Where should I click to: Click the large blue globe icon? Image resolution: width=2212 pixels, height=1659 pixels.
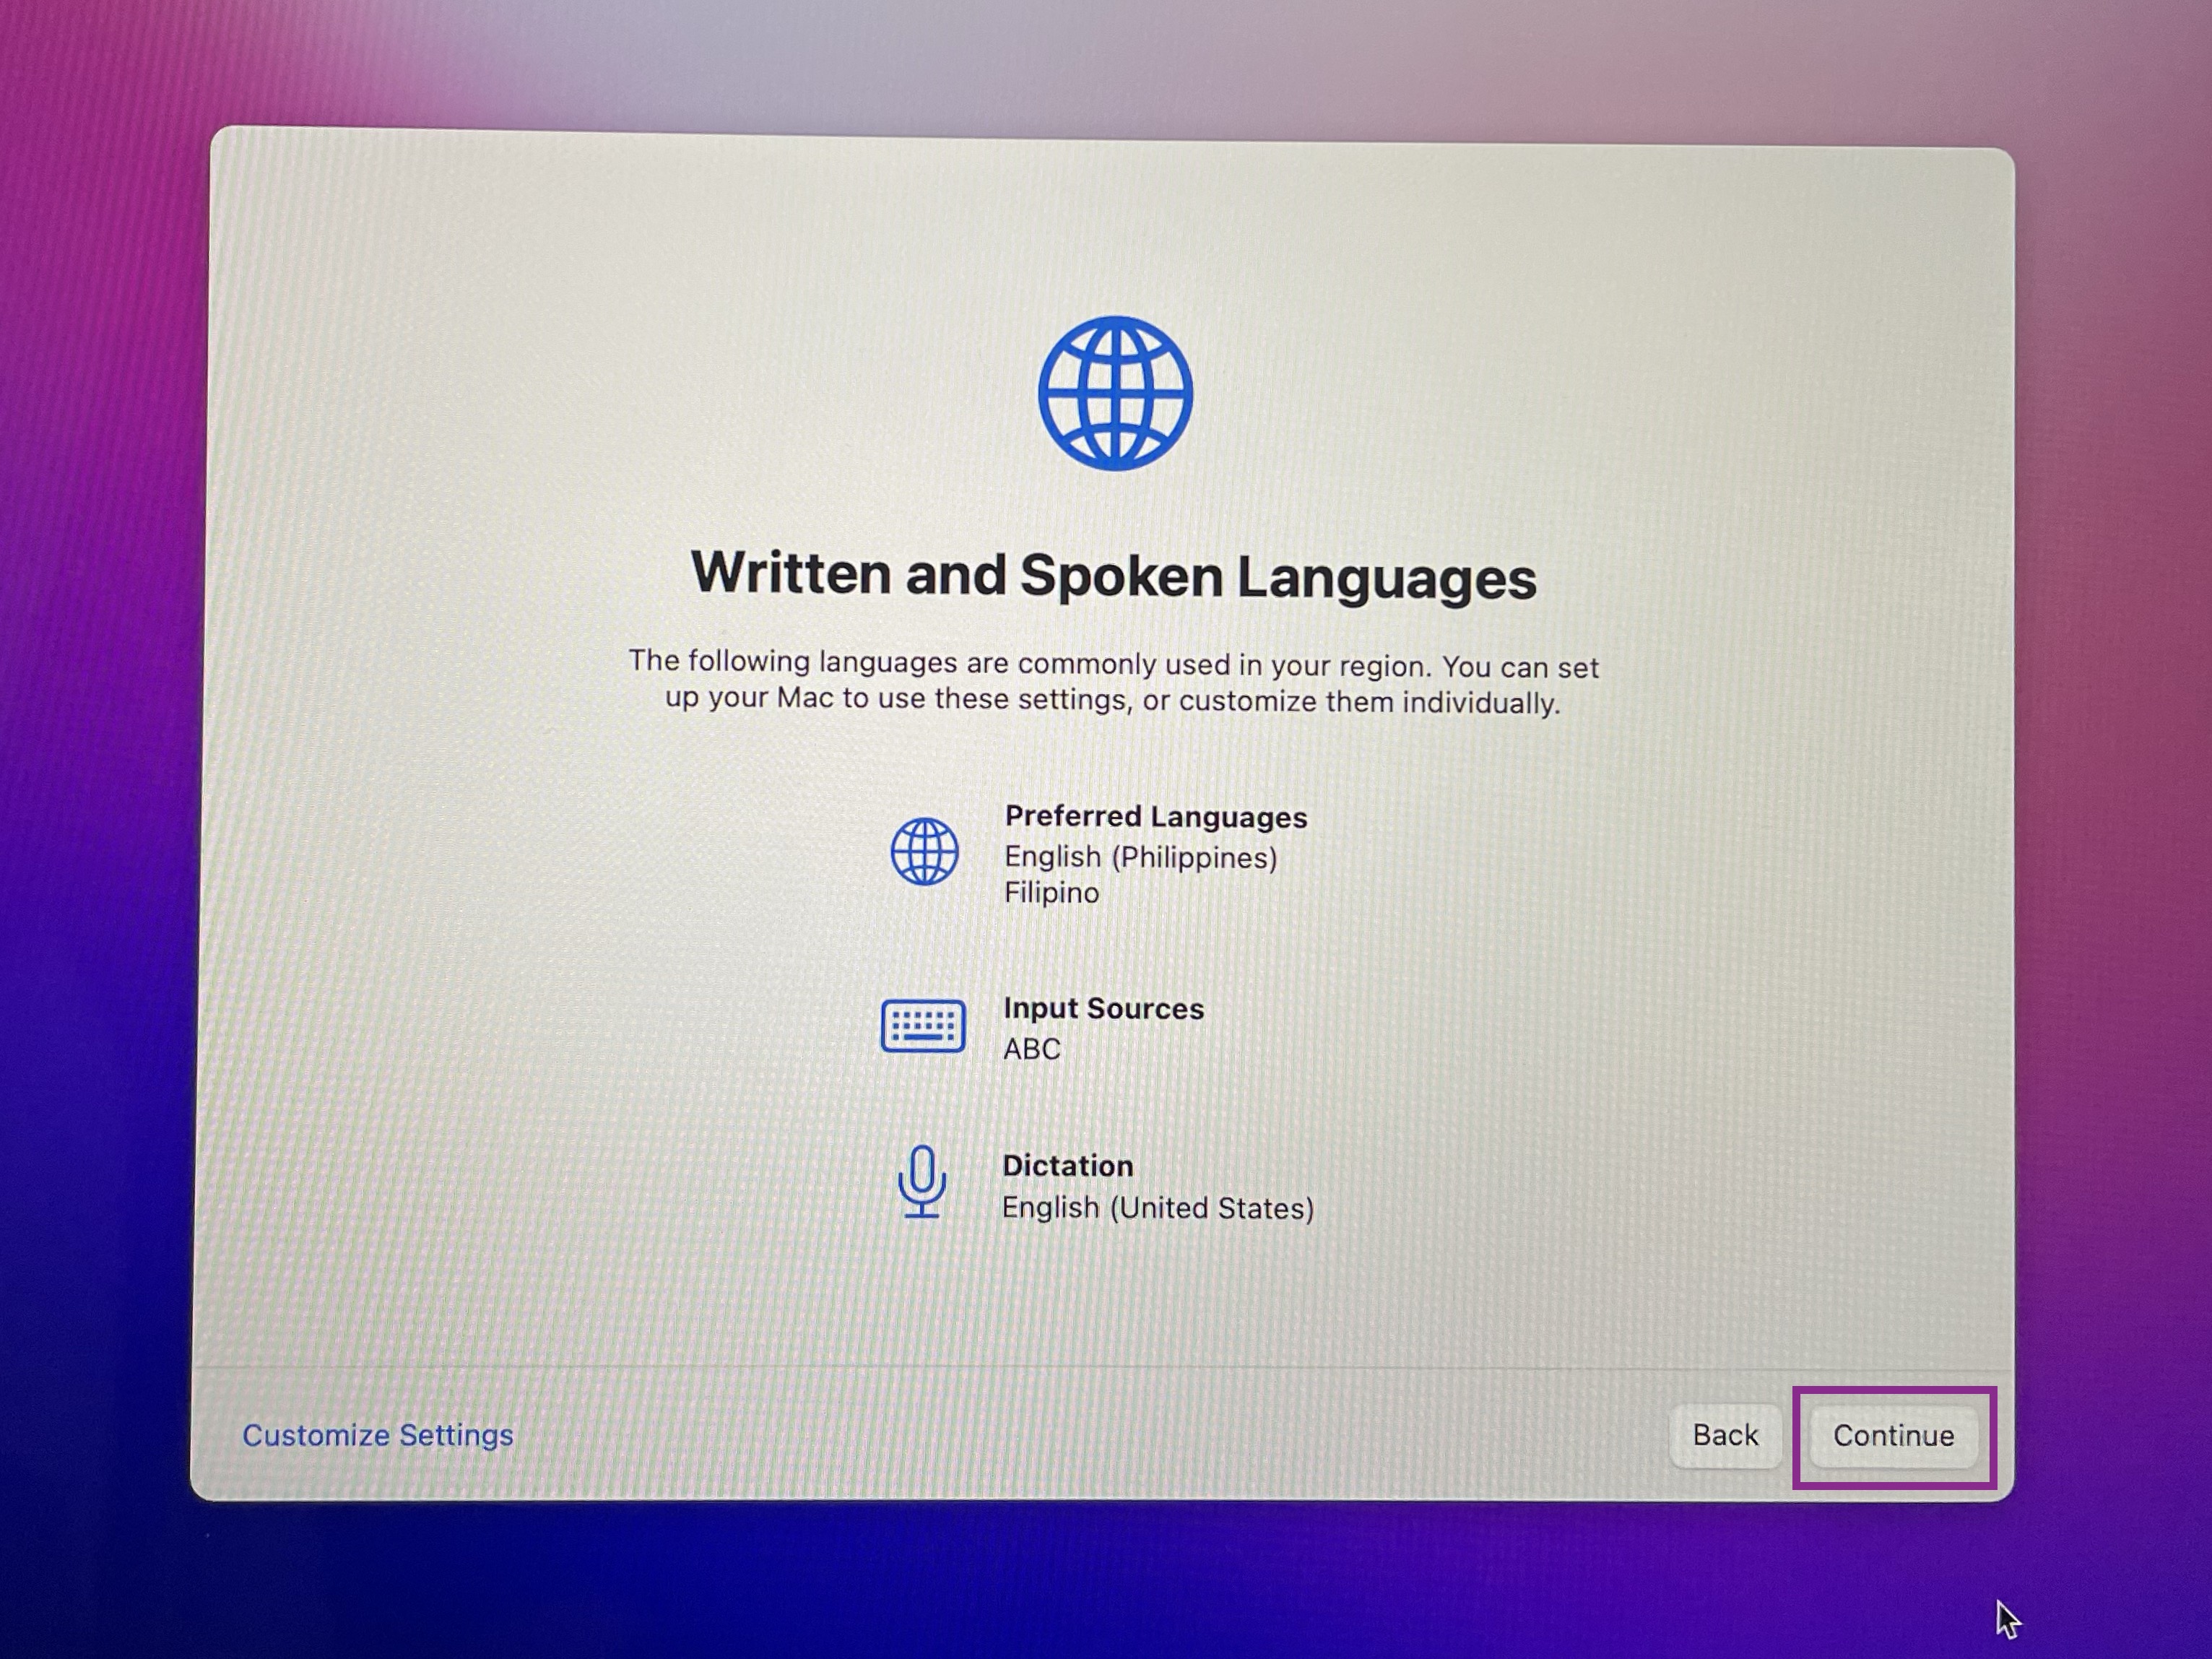[x=1115, y=393]
